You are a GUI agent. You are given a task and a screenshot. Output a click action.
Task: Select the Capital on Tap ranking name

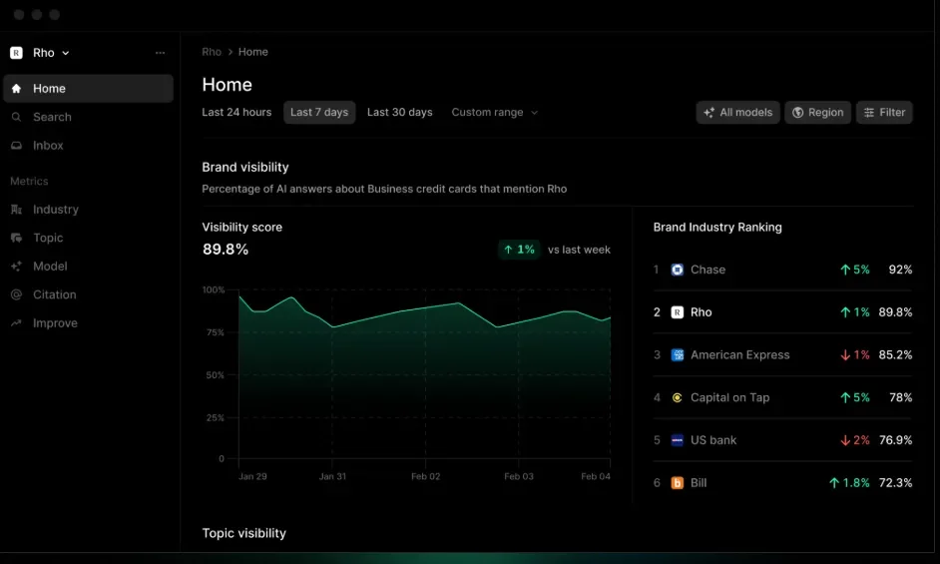click(730, 397)
